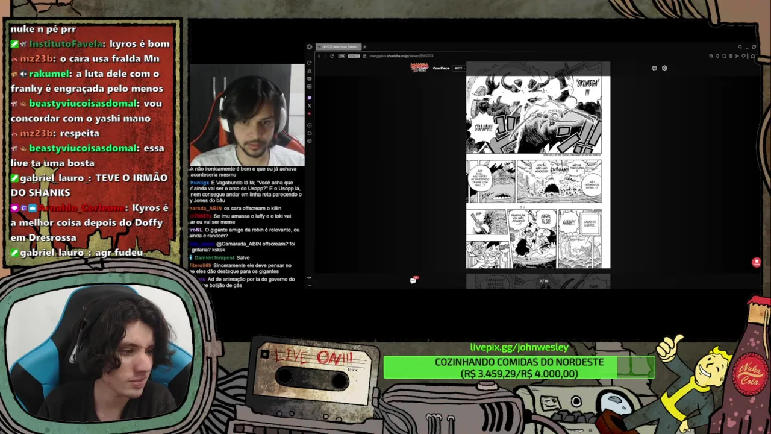
Task: Open the viewer comments icon in header
Action: [x=654, y=68]
